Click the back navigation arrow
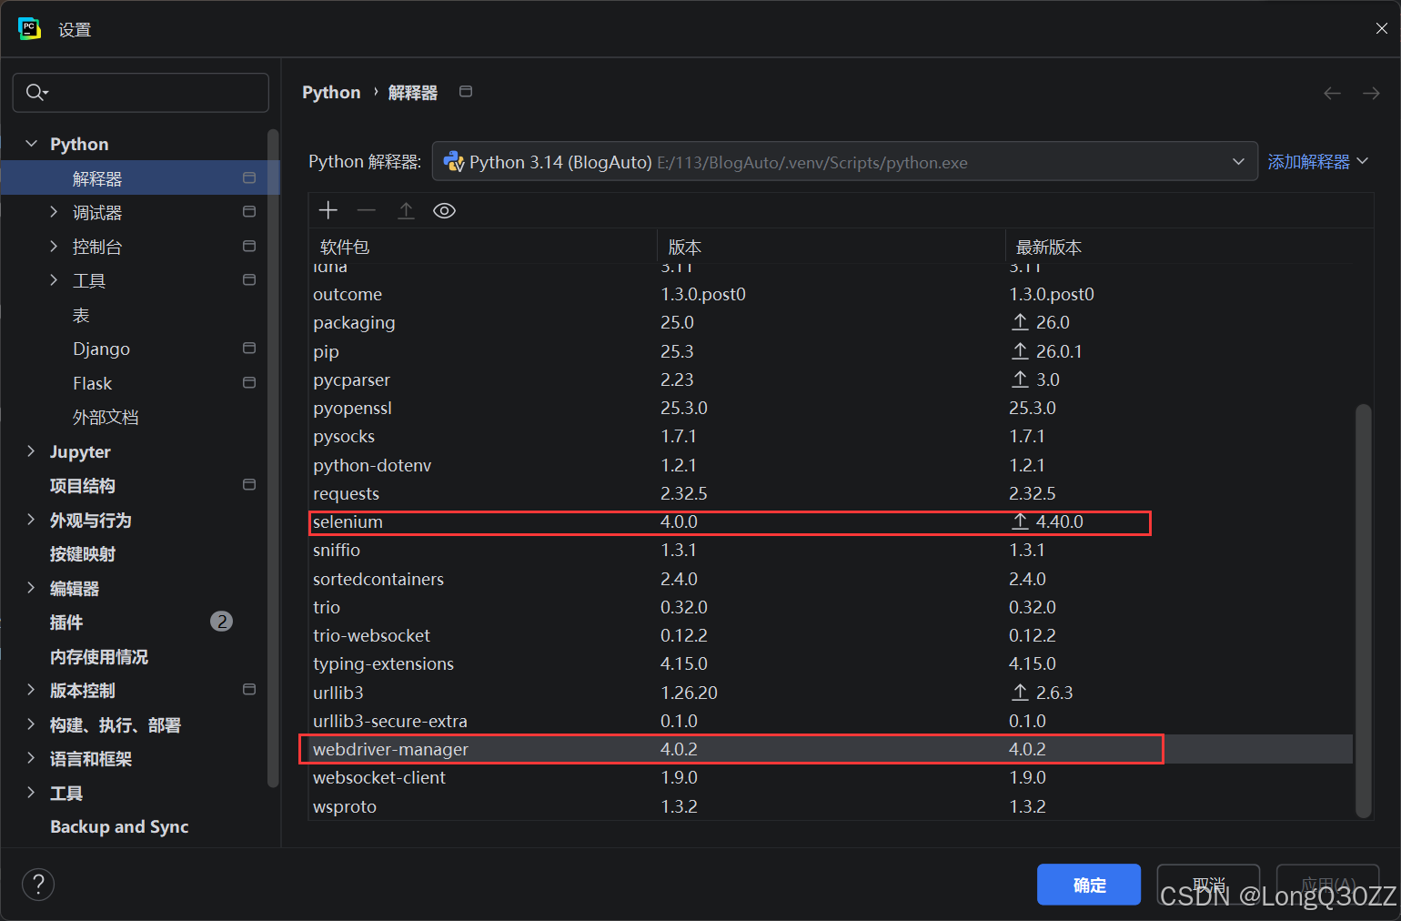This screenshot has width=1401, height=921. pos(1332,93)
